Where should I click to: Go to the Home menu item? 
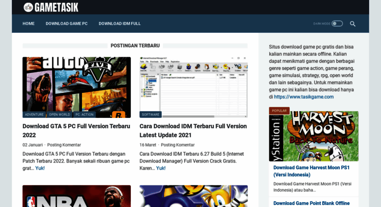tap(28, 23)
